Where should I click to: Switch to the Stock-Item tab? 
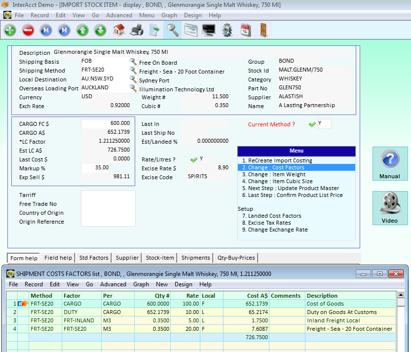(x=160, y=258)
